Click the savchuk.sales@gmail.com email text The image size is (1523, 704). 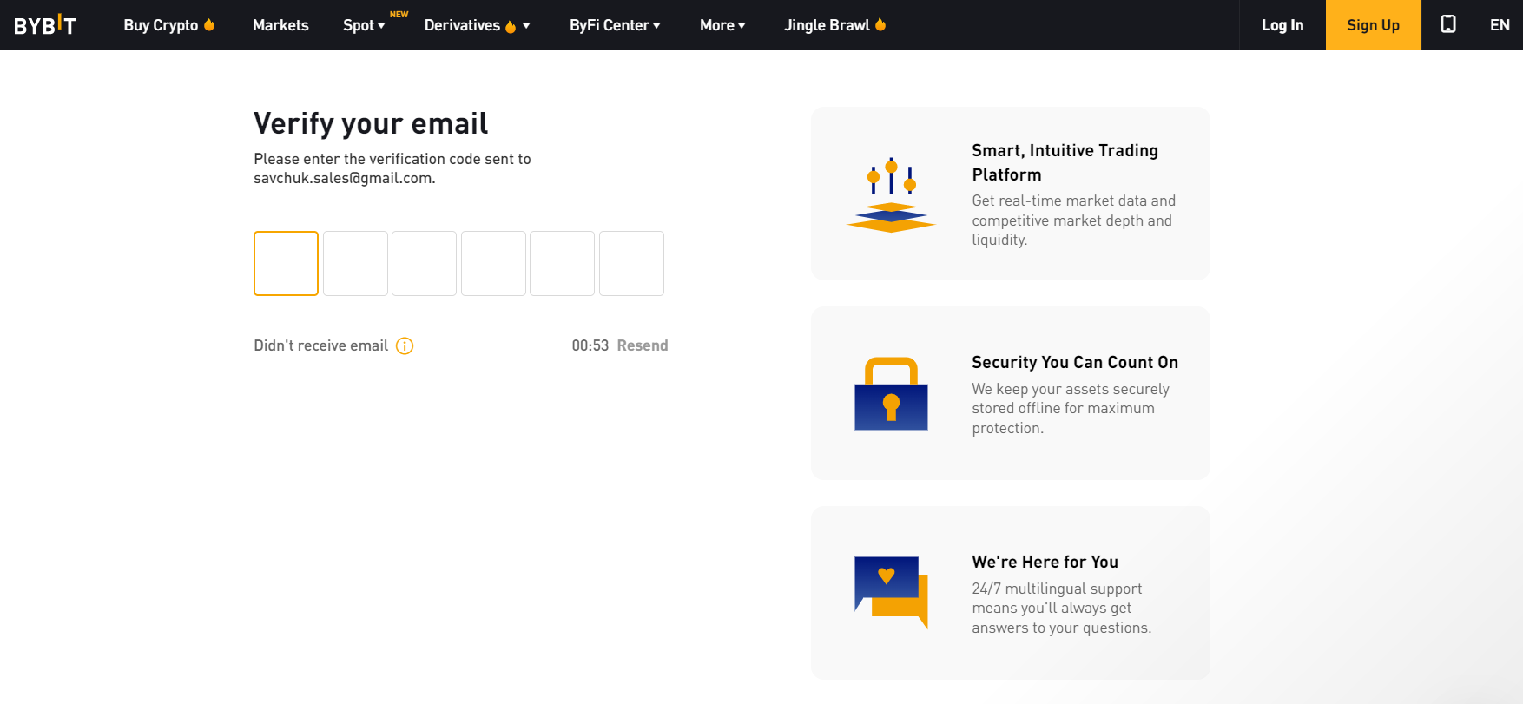pyautogui.click(x=342, y=178)
